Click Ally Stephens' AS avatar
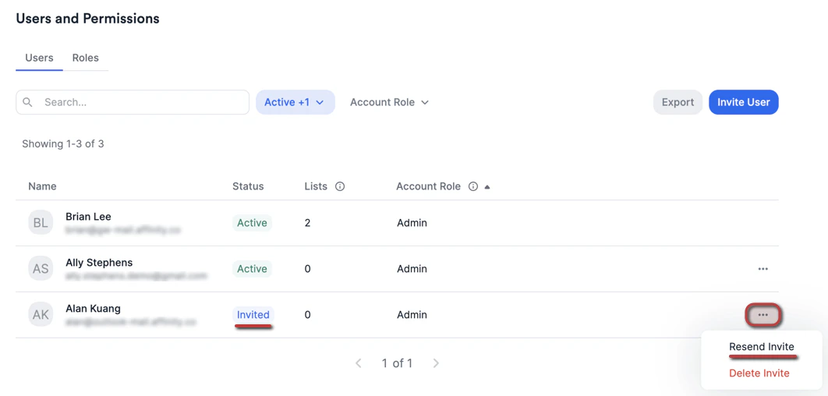 41,269
